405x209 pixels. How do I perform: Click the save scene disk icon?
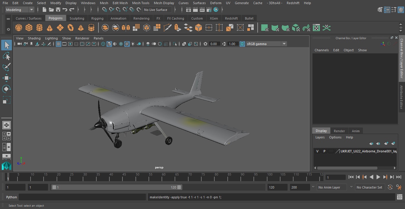[58, 10]
